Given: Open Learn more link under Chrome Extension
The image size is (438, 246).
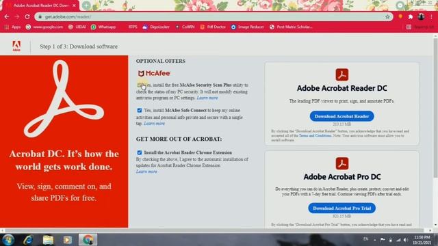Looking at the screenshot, I should [146, 172].
